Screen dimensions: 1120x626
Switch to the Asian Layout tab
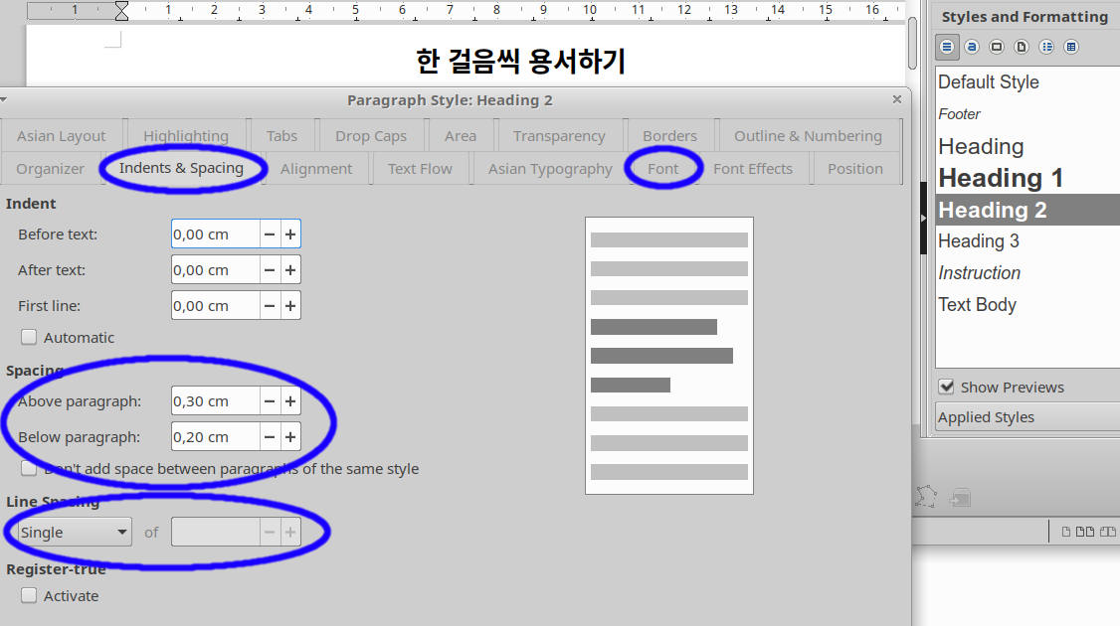(x=61, y=135)
